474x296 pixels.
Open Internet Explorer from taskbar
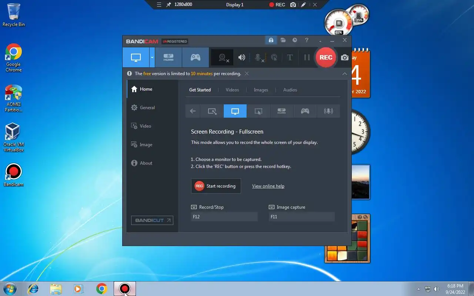(x=33, y=289)
